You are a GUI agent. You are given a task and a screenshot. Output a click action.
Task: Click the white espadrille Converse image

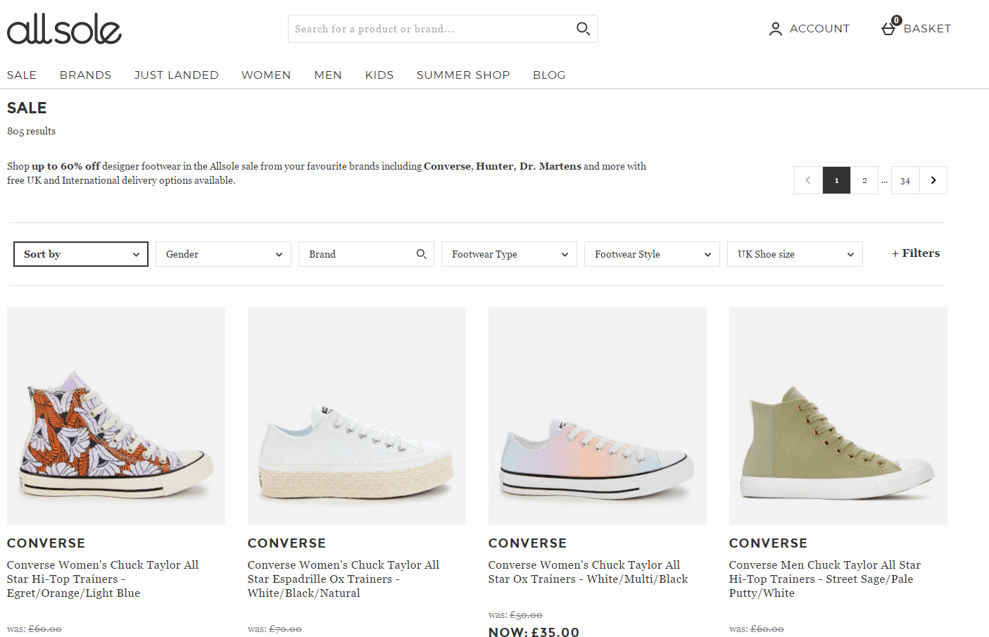tap(357, 416)
